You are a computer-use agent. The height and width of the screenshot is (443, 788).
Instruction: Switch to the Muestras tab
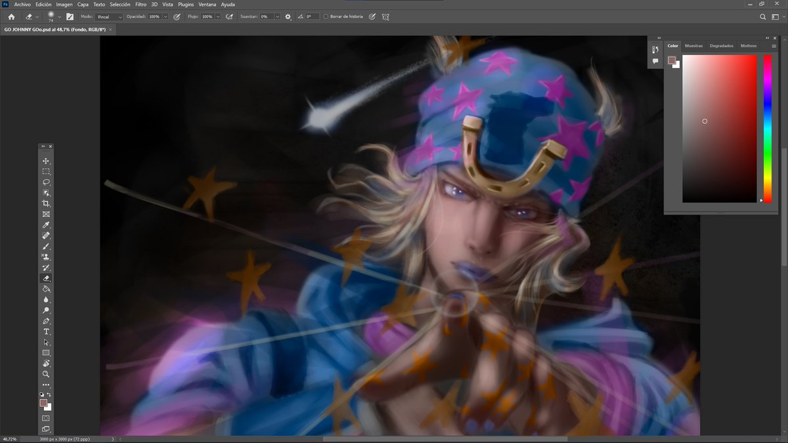click(693, 46)
